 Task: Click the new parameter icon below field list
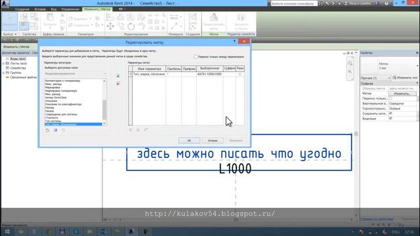coord(47,130)
